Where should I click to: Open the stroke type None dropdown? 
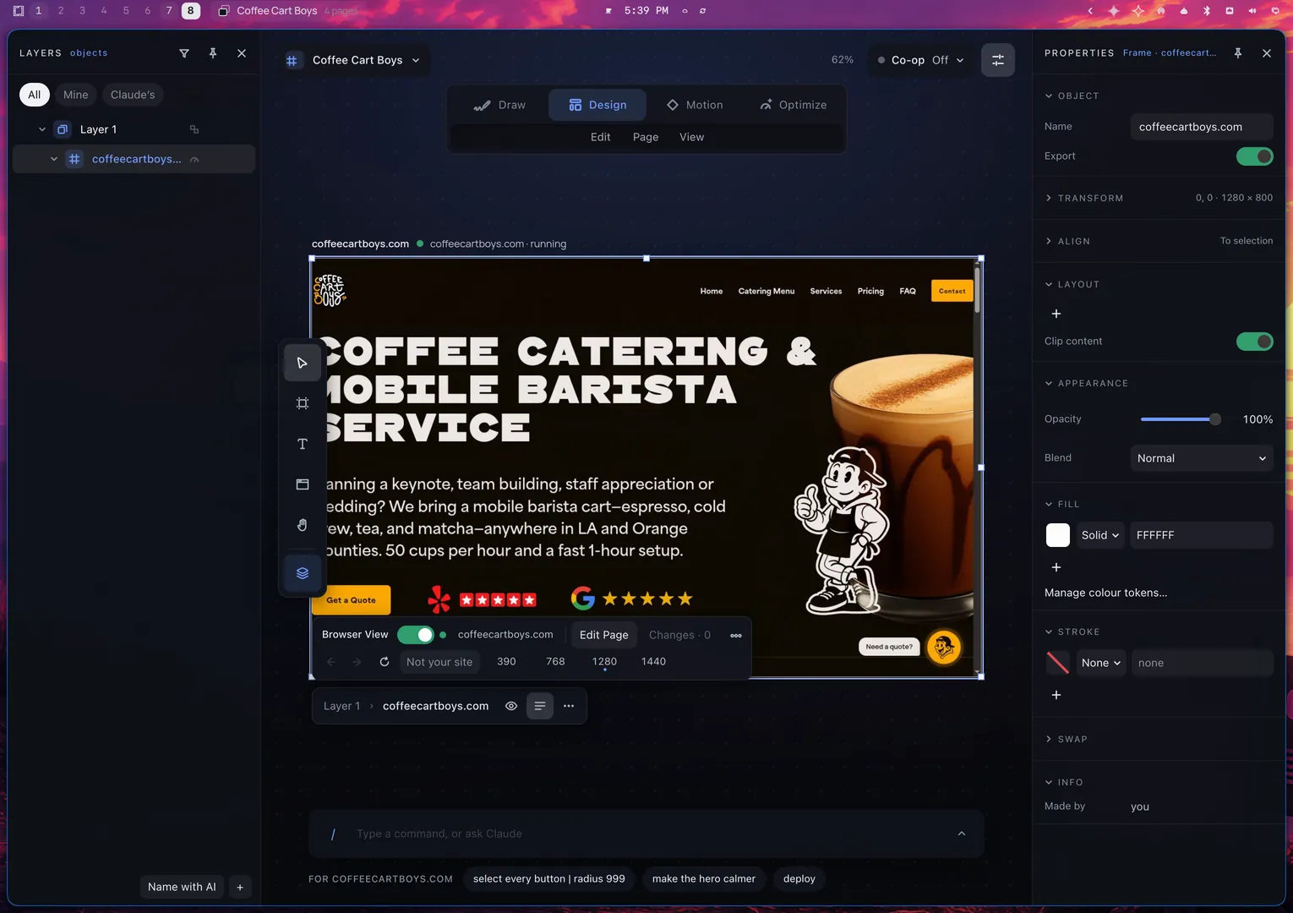(x=1101, y=663)
